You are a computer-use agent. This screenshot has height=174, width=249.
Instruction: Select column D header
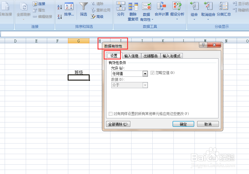(x=16, y=41)
